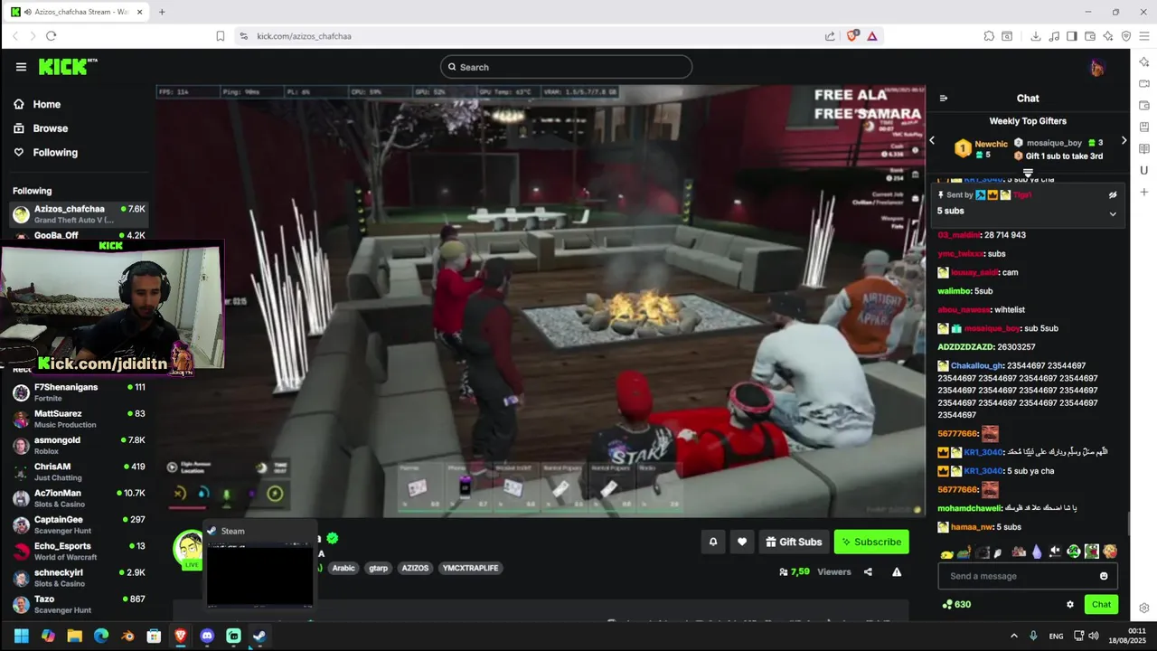
Task: Close the Azizos_chafchaa Stream tab
Action: pyautogui.click(x=140, y=12)
